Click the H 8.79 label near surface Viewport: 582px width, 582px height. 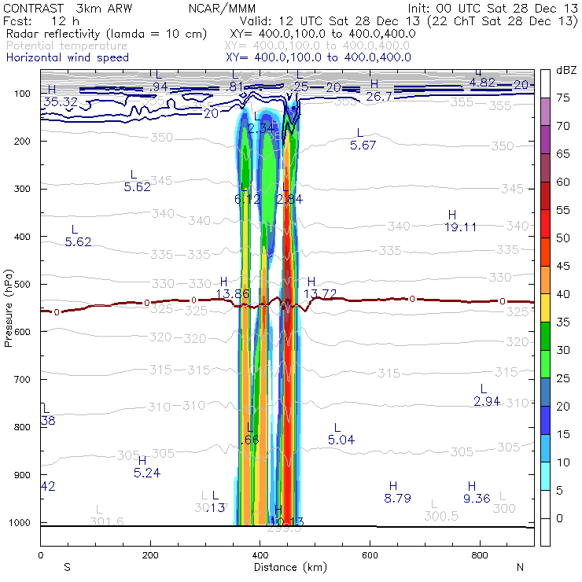tap(400, 492)
